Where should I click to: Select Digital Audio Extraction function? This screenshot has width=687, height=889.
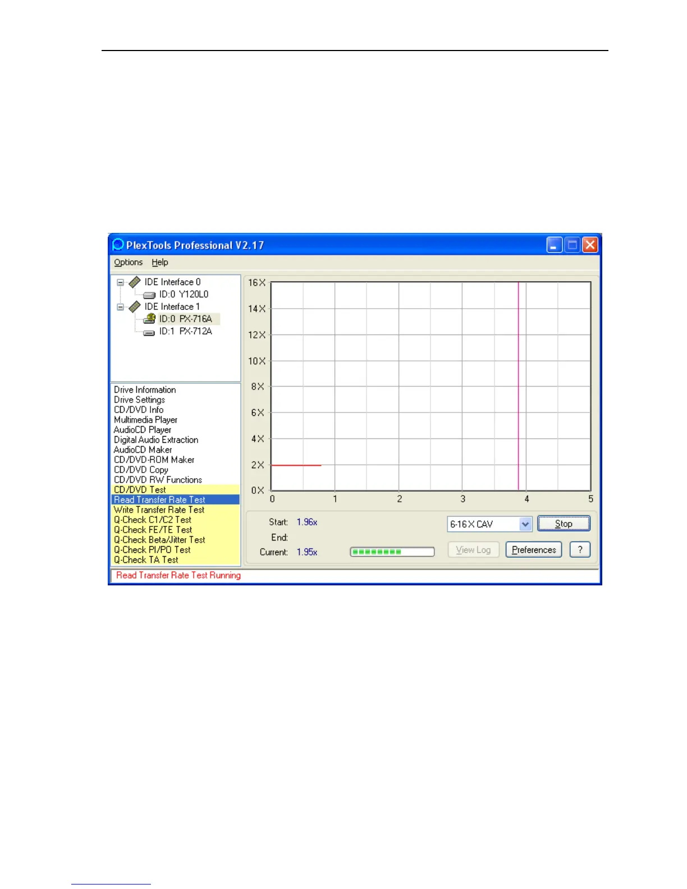point(156,440)
